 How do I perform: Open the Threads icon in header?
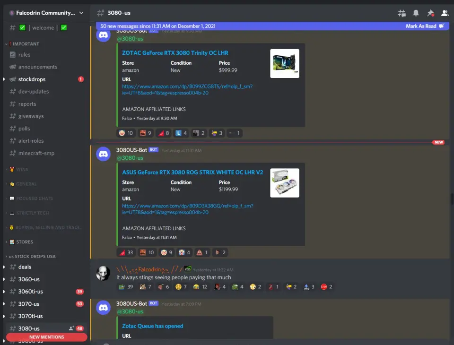[x=402, y=13]
